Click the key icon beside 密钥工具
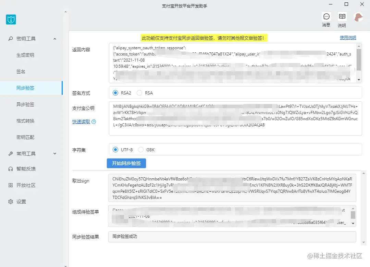Viewport: 370px width, 267px height. pyautogui.click(x=11, y=38)
